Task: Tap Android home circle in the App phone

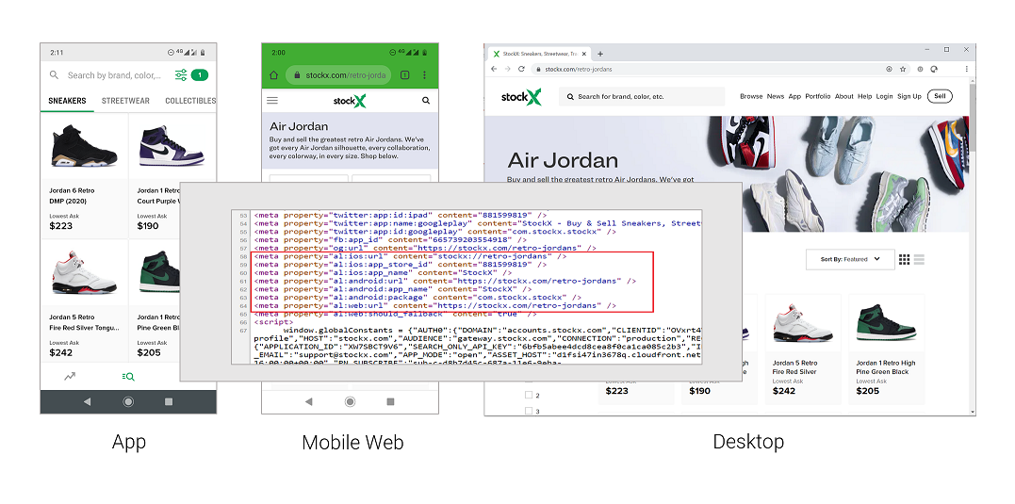Action: (x=128, y=401)
